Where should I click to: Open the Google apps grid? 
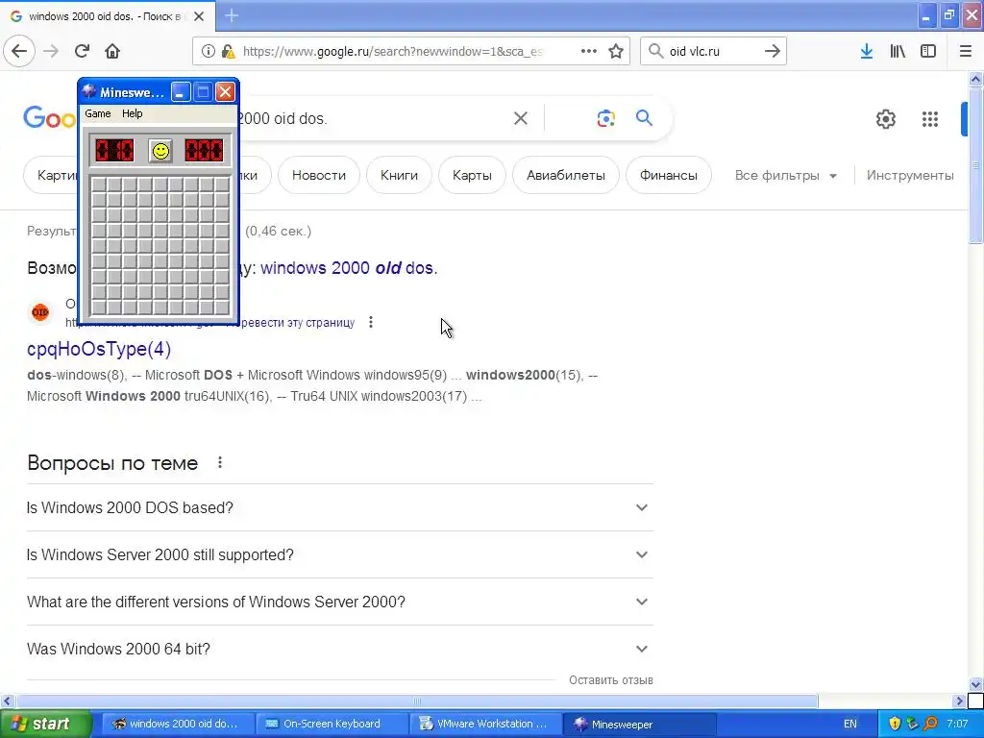pyautogui.click(x=930, y=118)
